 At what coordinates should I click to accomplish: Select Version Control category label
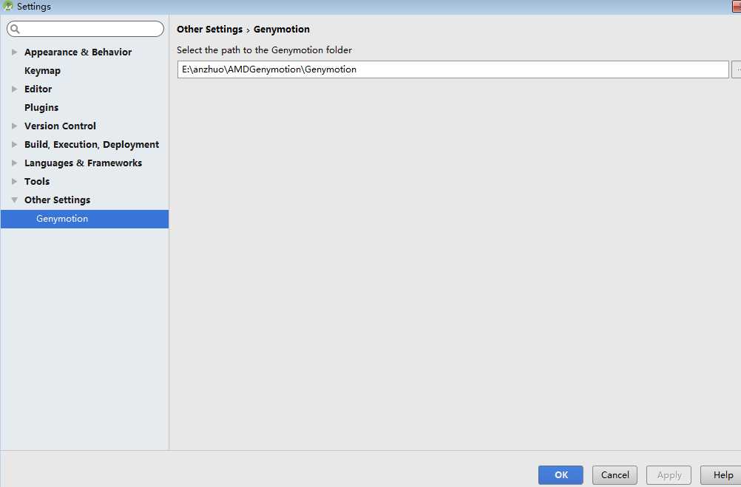[x=60, y=126]
